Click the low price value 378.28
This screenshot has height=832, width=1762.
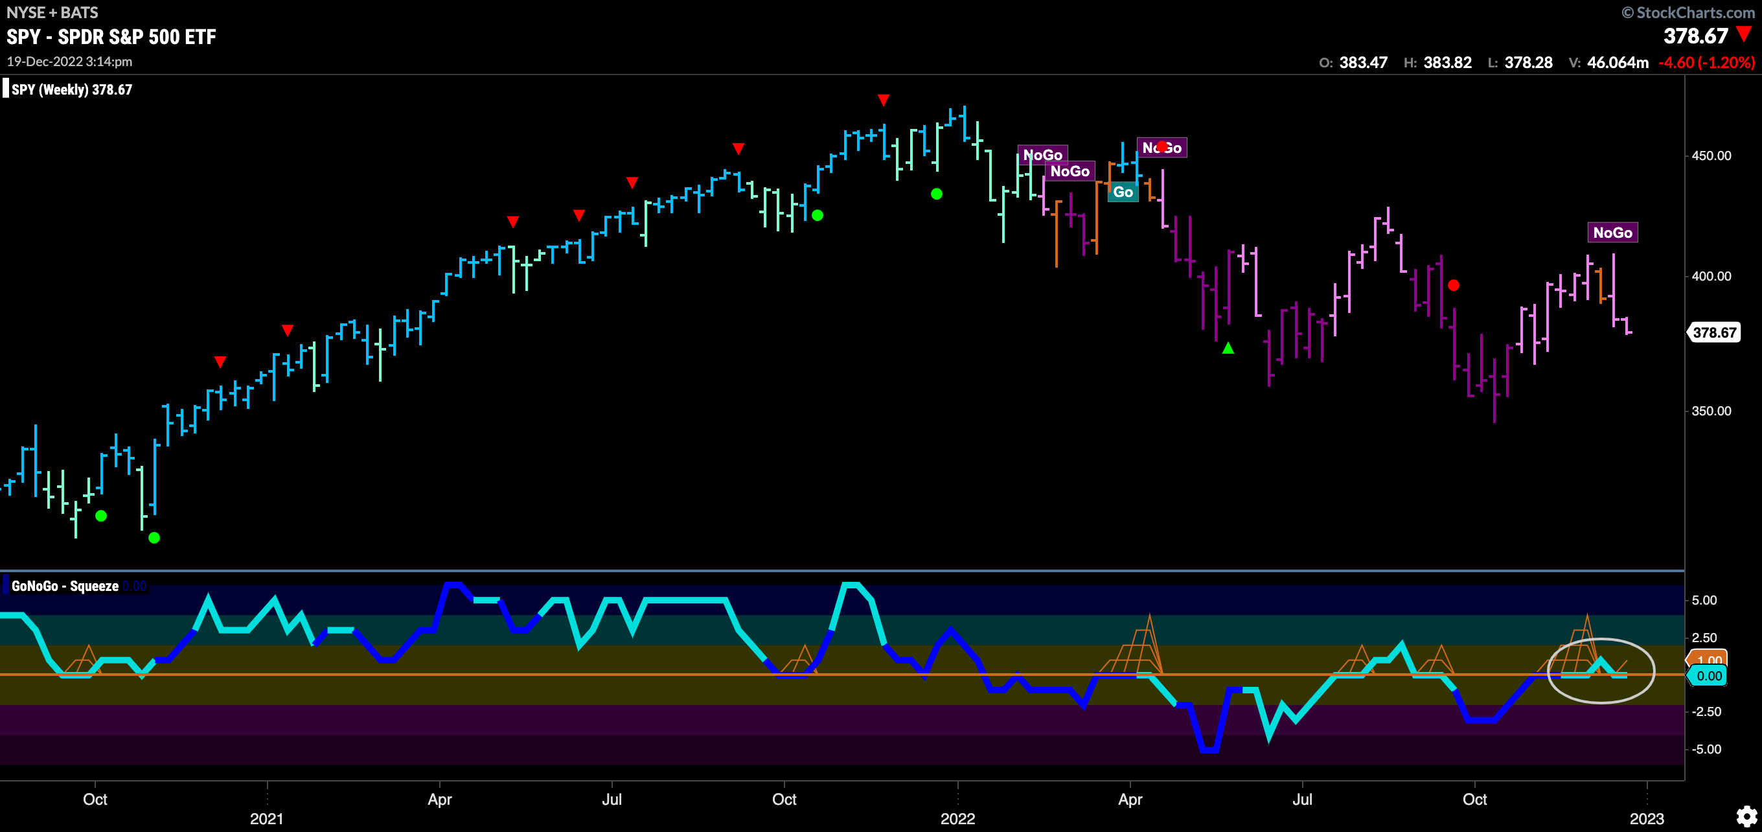tap(1528, 62)
